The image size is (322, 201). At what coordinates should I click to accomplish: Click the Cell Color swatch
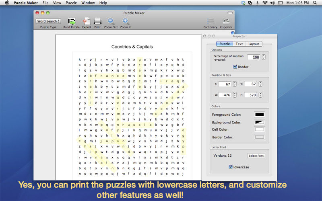click(x=259, y=129)
